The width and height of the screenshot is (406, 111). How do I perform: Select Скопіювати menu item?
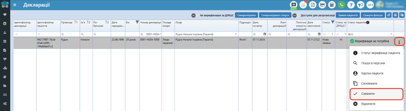376,83
